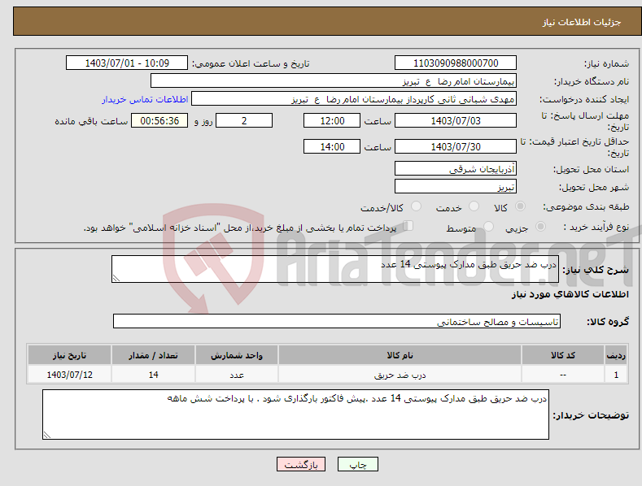Click the نام کالا column header
This screenshot has width=642, height=486.
pyautogui.click(x=400, y=355)
